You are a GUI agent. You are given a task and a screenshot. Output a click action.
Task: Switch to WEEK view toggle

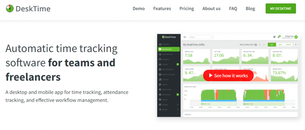click(x=280, y=45)
